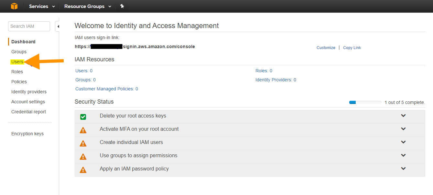
Task: Click the '1 out of 5 complete.' text
Action: click(405, 102)
